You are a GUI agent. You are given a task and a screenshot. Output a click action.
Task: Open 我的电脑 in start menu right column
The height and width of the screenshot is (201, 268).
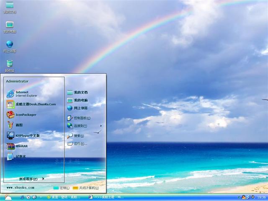click(x=77, y=100)
